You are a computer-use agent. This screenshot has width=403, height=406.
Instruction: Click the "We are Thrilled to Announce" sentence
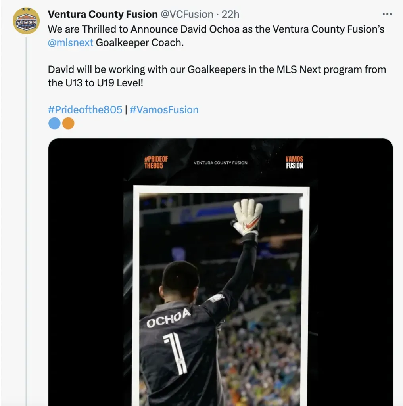(216, 29)
